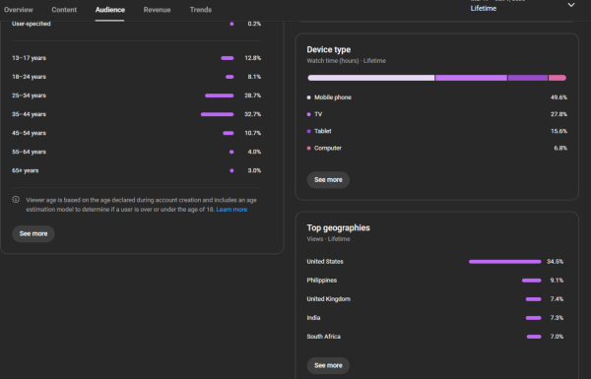Image resolution: width=591 pixels, height=379 pixels.
Task: Click the Mobile phone segment of device bar
Action: tap(371, 78)
